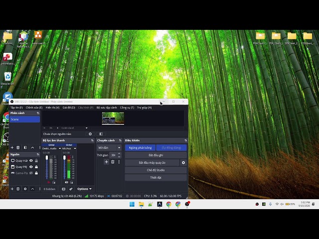
Task: Undock the Chuyển cảnh panel
Action: click(120, 140)
